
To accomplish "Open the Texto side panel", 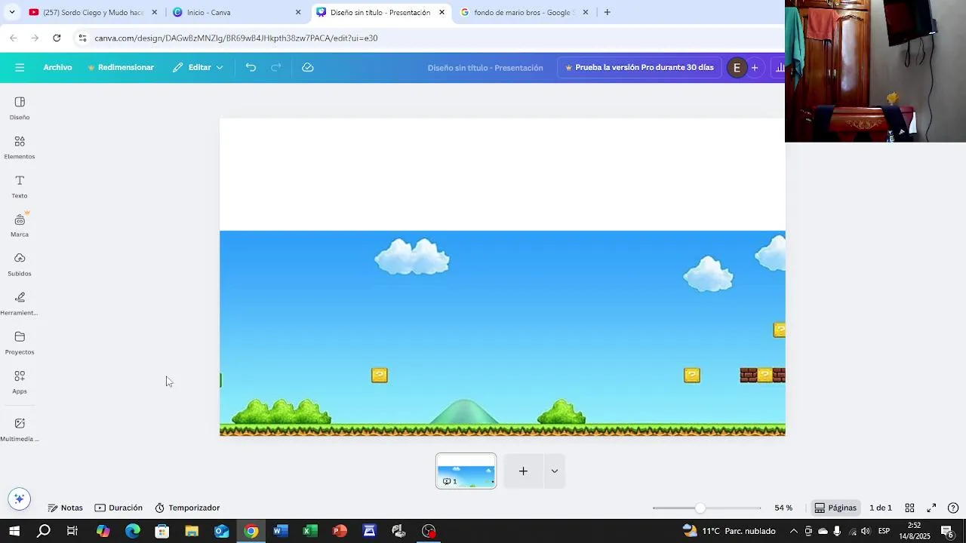I will pos(20,186).
